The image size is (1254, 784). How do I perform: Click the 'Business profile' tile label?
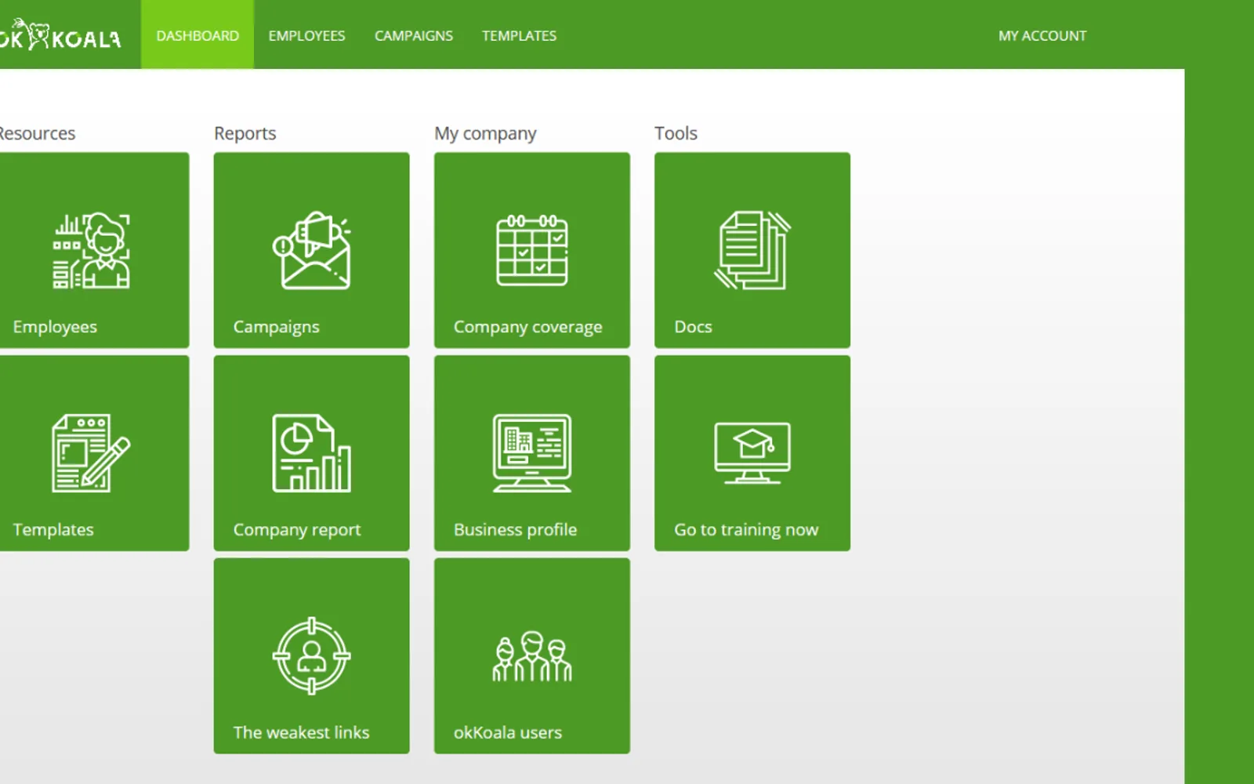pyautogui.click(x=515, y=530)
